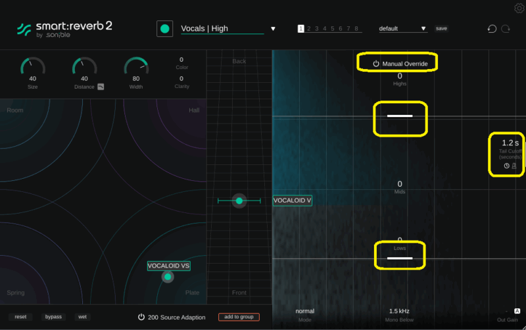Select state slot 8
The image size is (526, 330).
[x=356, y=29]
